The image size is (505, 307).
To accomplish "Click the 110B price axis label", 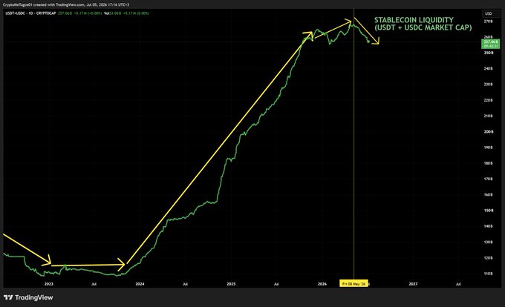I will (x=488, y=274).
